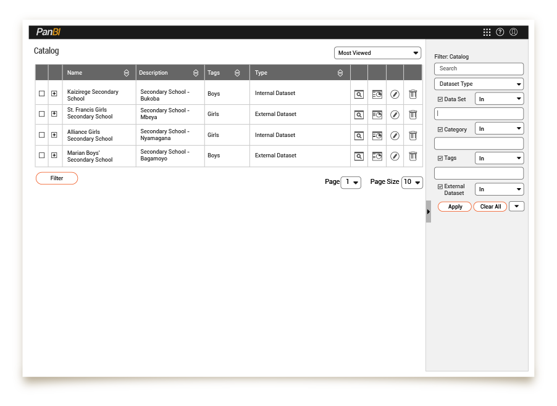The image size is (557, 406).
Task: Sort by Description column
Action: [x=196, y=73]
